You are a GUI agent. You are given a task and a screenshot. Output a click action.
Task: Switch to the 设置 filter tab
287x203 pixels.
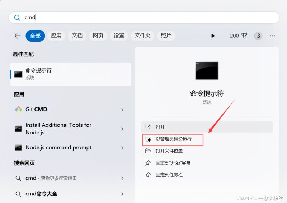(x=119, y=36)
